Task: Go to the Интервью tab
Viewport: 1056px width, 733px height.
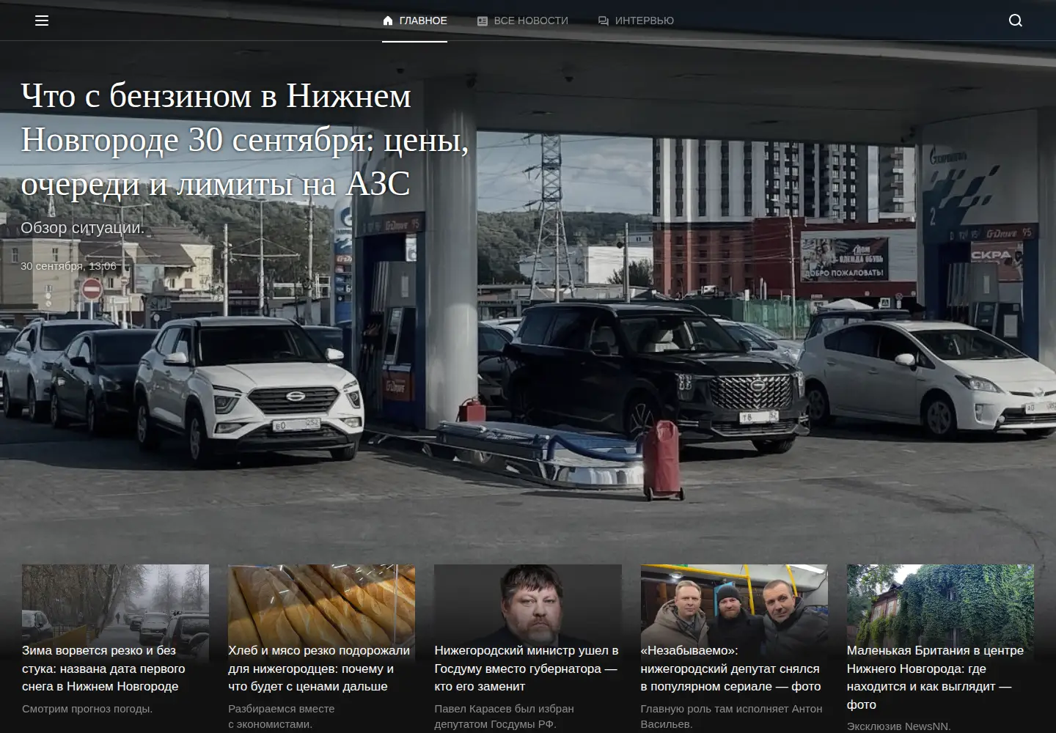Action: (x=636, y=21)
